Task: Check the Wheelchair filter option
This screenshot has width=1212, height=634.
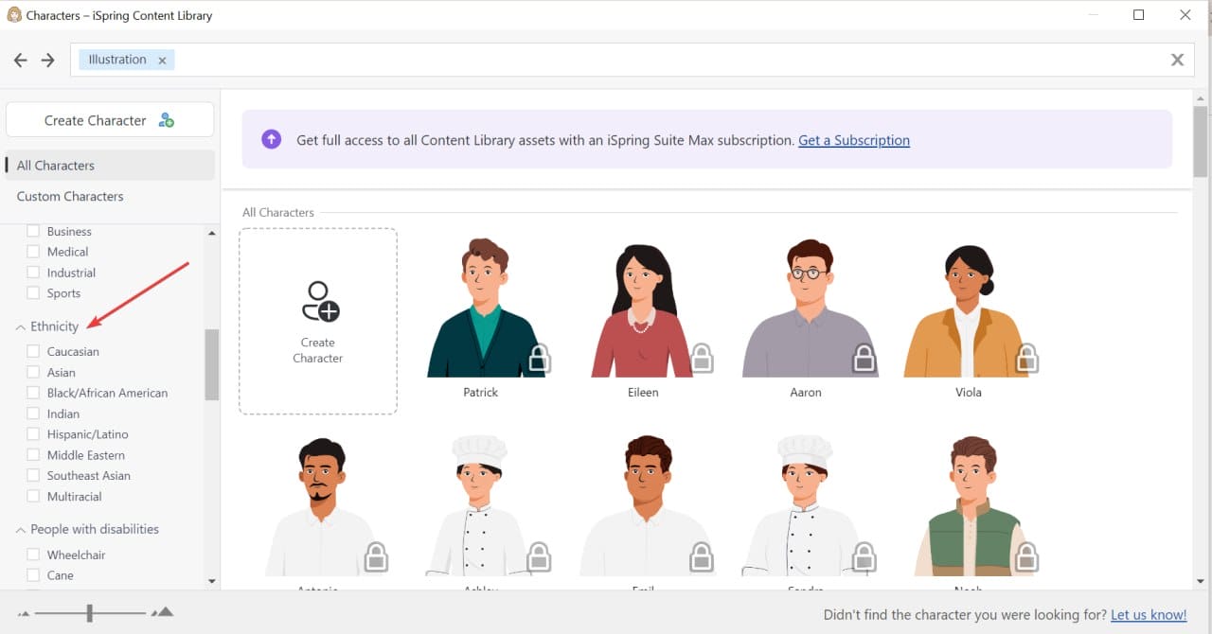Action: 34,554
